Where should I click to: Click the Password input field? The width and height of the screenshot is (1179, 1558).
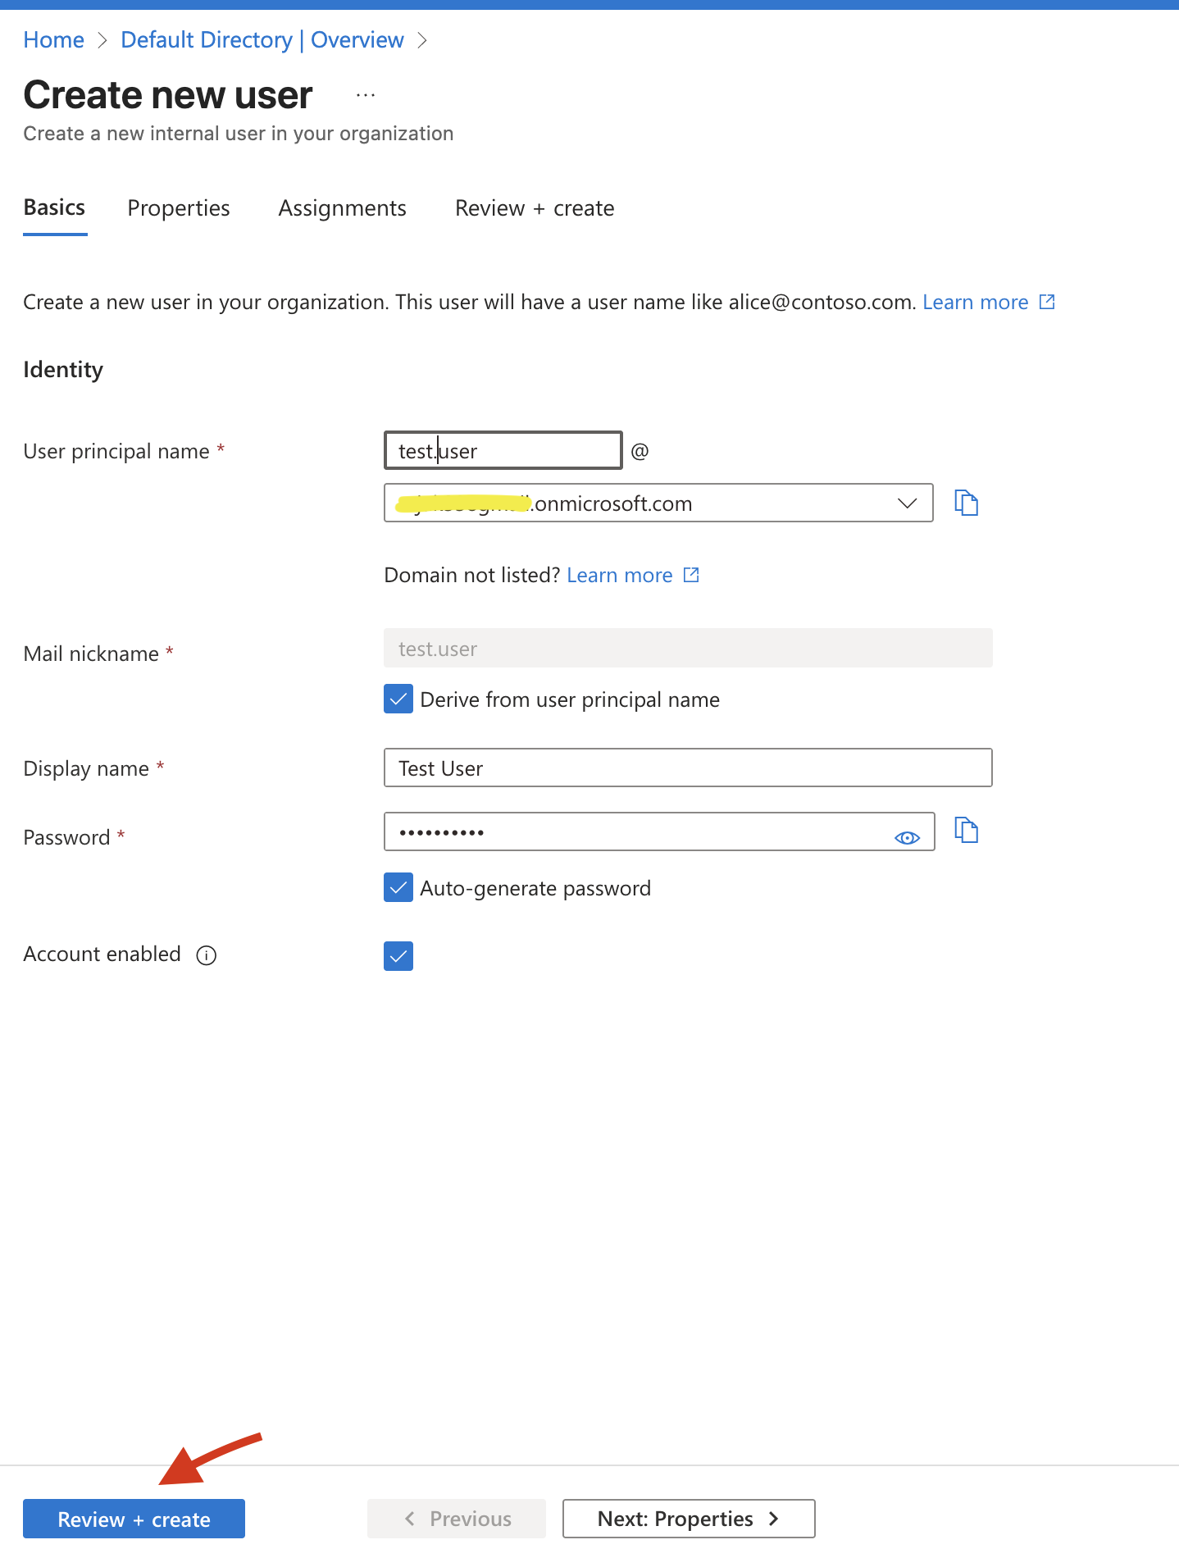click(659, 831)
